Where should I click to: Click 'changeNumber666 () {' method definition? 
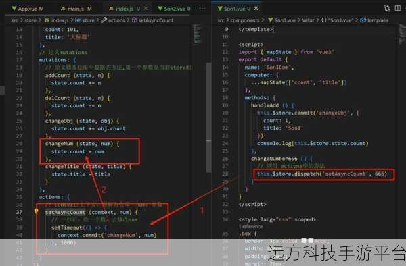[x=282, y=159]
